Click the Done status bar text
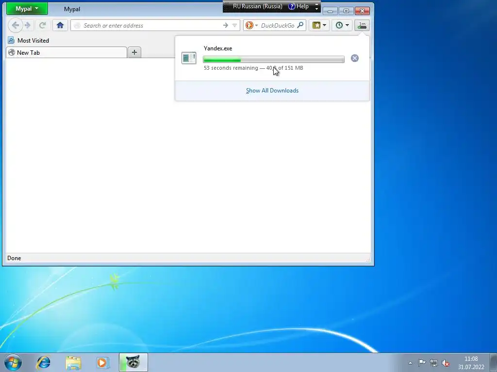This screenshot has height=372, width=497. [x=14, y=258]
